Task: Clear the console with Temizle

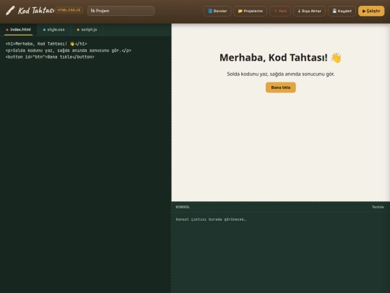Action: [378, 207]
